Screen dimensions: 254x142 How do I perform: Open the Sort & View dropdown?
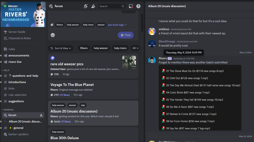(x=61, y=48)
